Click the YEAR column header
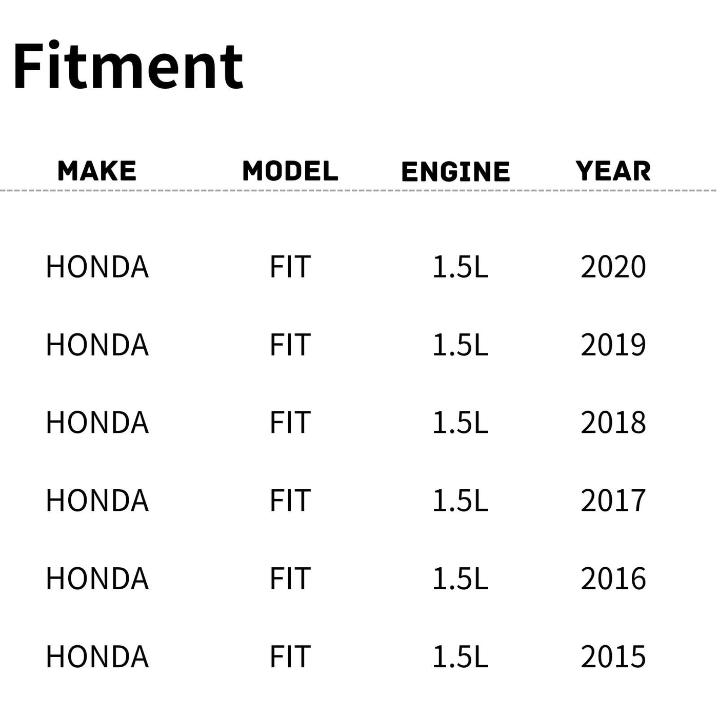Viewport: 718px width, 718px height. 613,171
